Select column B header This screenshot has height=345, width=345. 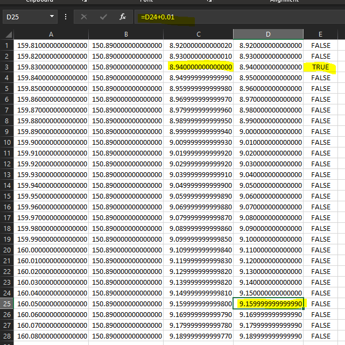click(126, 34)
